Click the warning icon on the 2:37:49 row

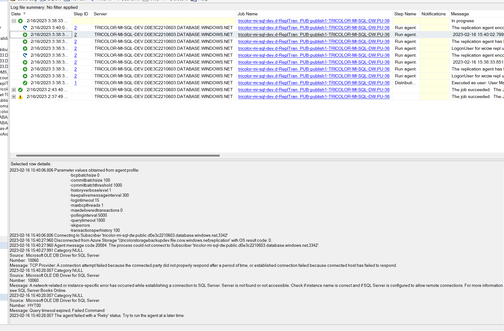pyautogui.click(x=20, y=96)
